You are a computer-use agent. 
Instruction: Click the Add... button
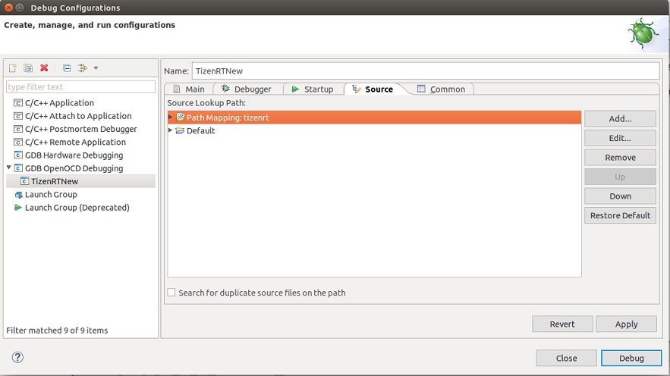620,119
